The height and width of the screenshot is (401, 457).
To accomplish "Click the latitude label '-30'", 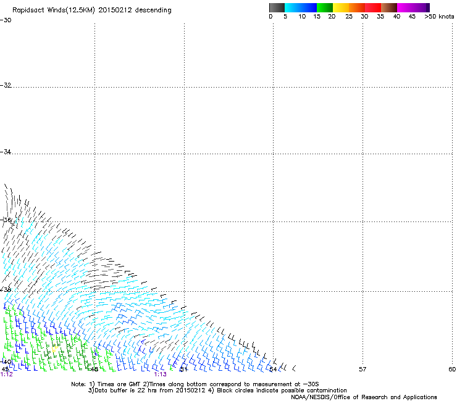I will point(6,20).
